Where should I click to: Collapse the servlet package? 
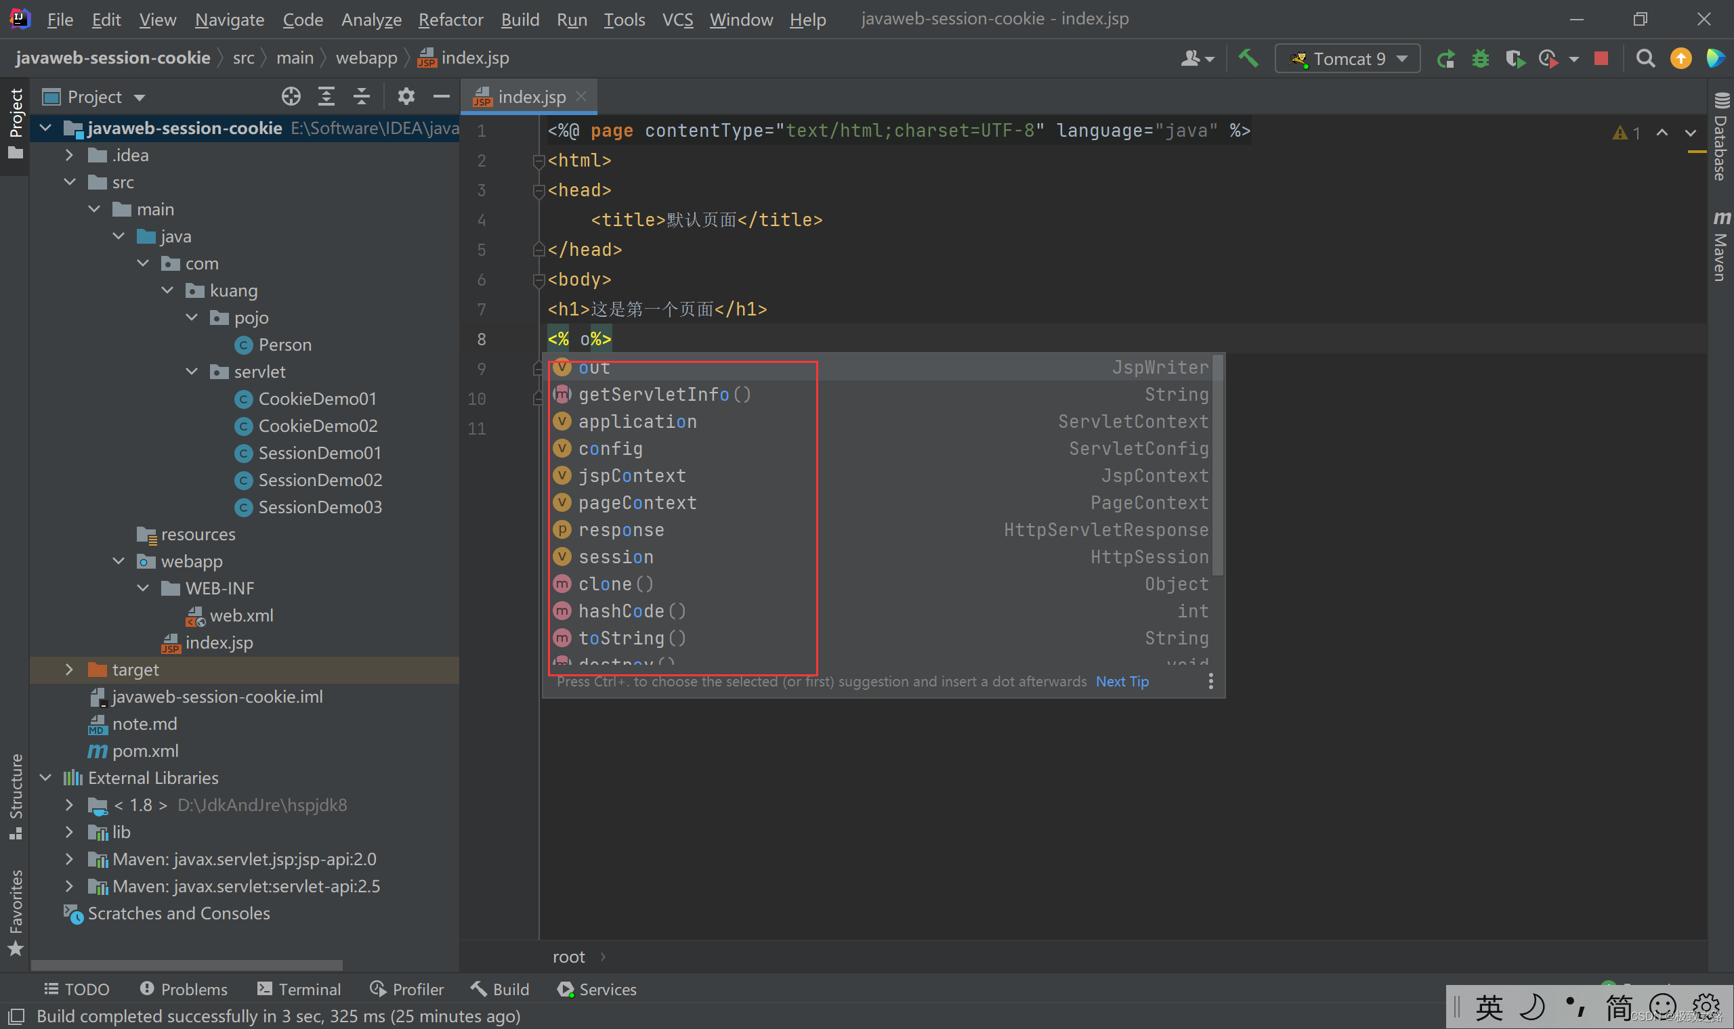[192, 372]
